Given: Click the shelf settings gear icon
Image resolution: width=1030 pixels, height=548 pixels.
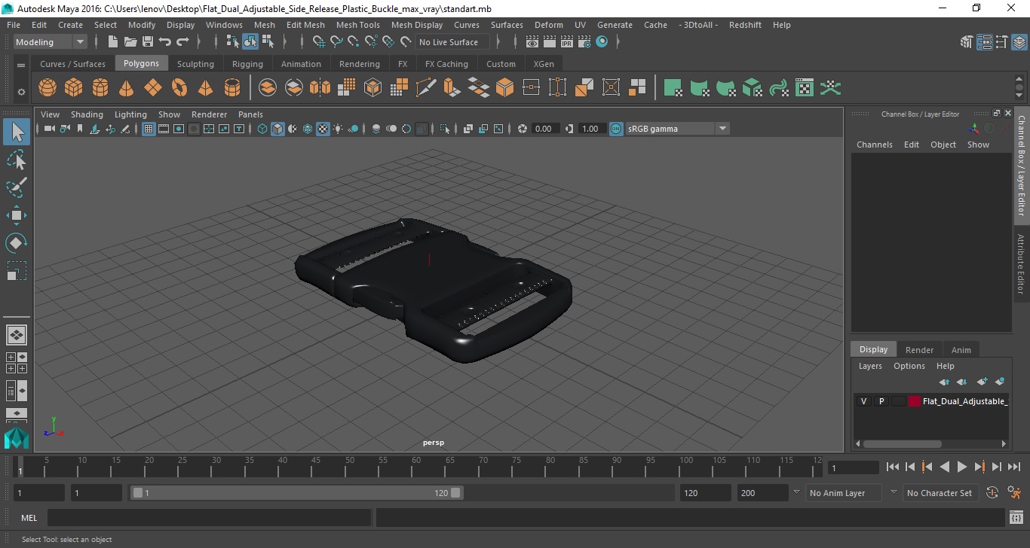Looking at the screenshot, I should (x=21, y=92).
